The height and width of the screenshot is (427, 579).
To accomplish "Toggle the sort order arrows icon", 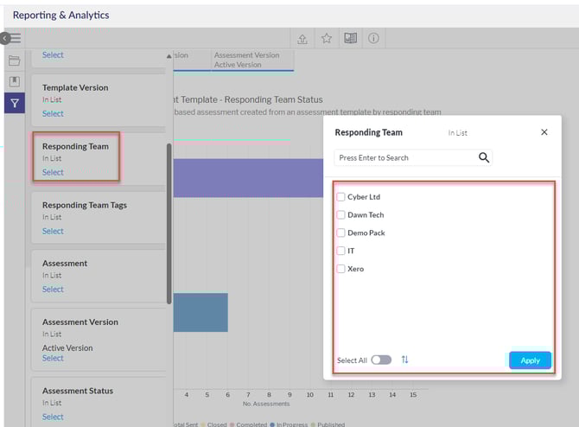I will coord(405,360).
